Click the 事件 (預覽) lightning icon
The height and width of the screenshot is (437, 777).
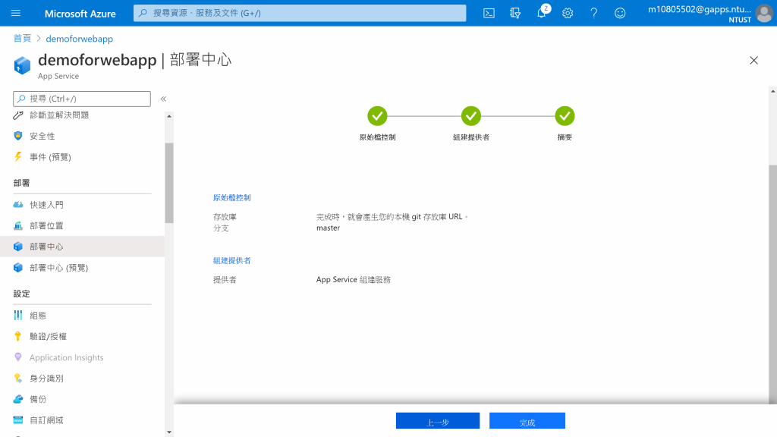pyautogui.click(x=18, y=156)
